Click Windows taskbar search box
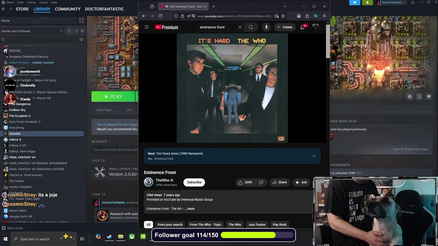This screenshot has height=246, width=438. (x=44, y=239)
